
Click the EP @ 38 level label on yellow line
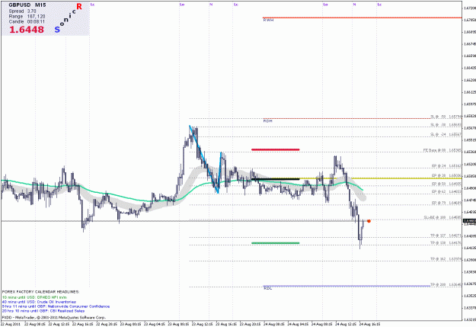(x=446, y=175)
